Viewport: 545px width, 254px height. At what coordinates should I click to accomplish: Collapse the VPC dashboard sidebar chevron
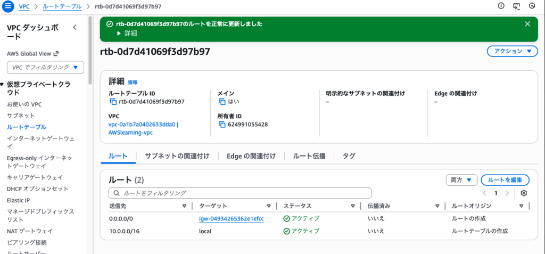point(75,27)
